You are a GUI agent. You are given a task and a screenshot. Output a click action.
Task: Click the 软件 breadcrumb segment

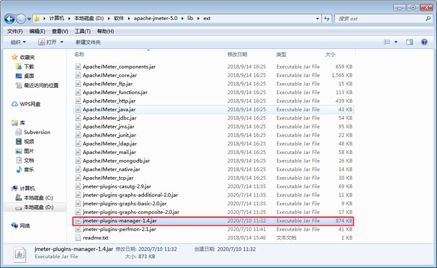pyautogui.click(x=118, y=18)
